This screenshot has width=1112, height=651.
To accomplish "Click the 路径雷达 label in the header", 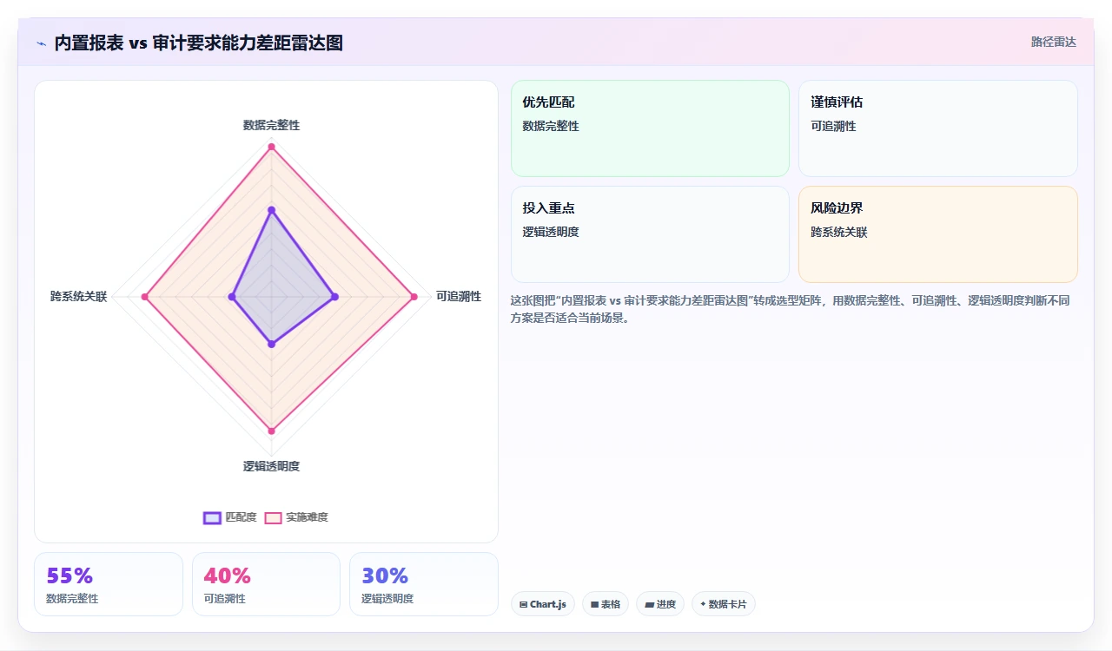I will pos(1053,42).
